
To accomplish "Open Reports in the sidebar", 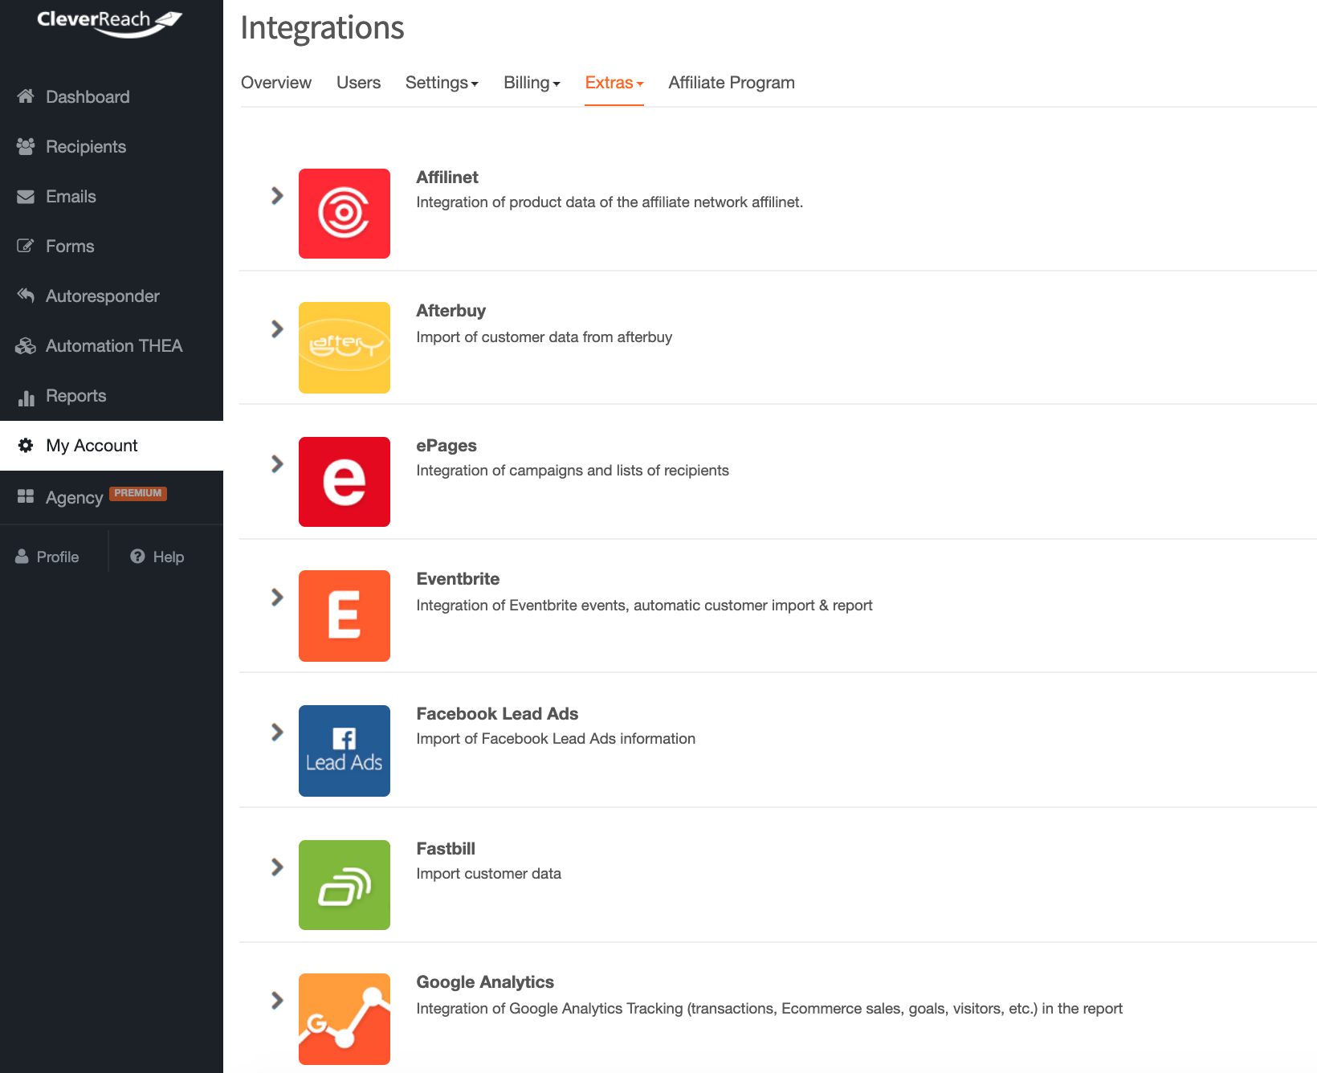I will tap(112, 396).
